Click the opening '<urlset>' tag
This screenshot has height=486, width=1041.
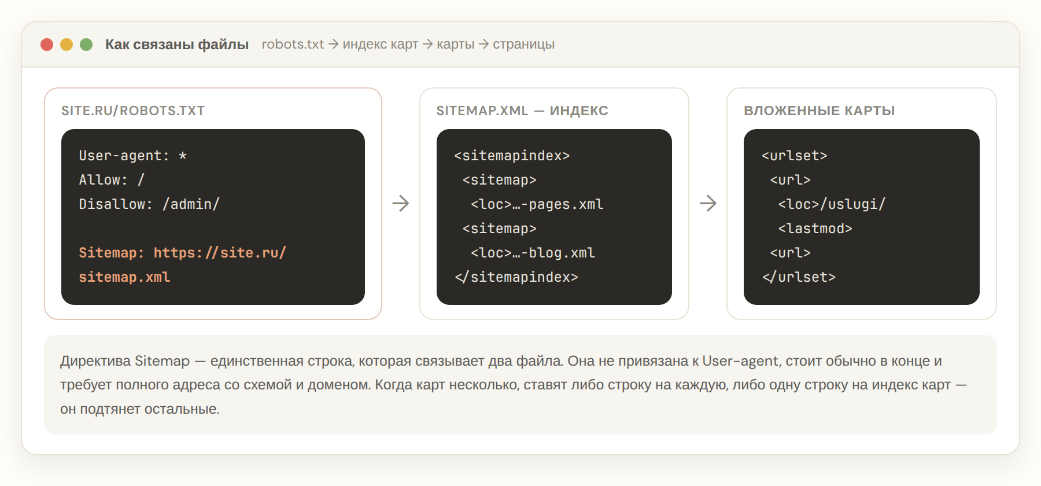[795, 156]
